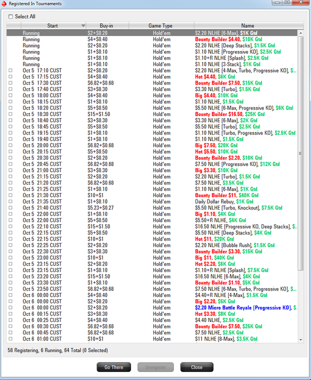311x380 pixels.
Task: Check the Oct 5 17:10 CUST tournament box
Action: pyautogui.click(x=10, y=70)
